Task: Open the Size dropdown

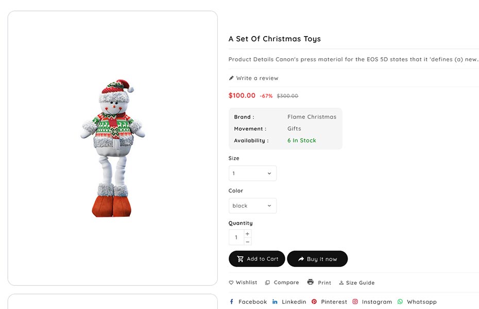Action: 252,174
